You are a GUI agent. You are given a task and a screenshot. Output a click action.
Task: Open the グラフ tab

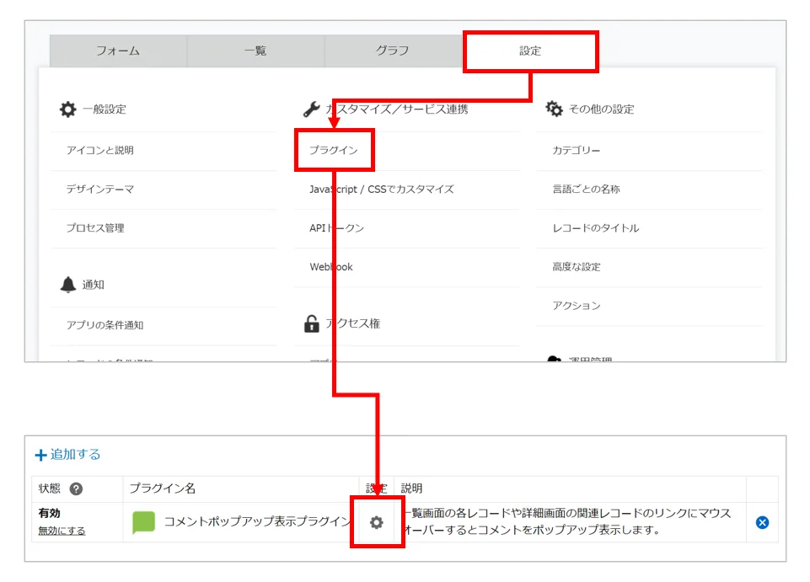click(393, 51)
